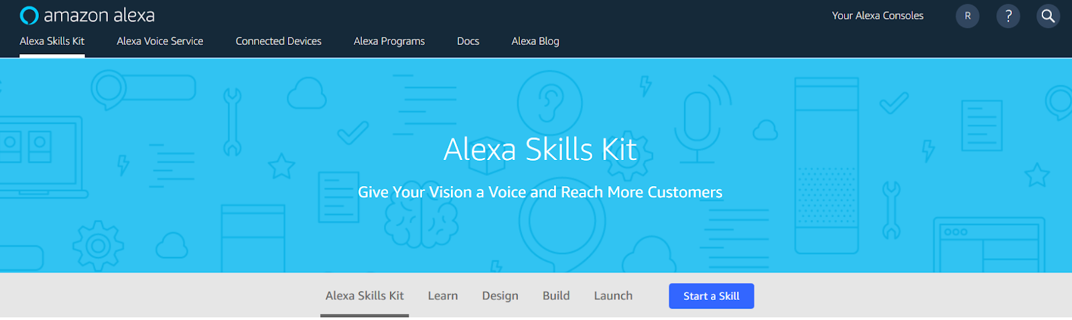Click the Give Your Vision a Voice tagline
The width and height of the screenshot is (1072, 320).
point(540,192)
